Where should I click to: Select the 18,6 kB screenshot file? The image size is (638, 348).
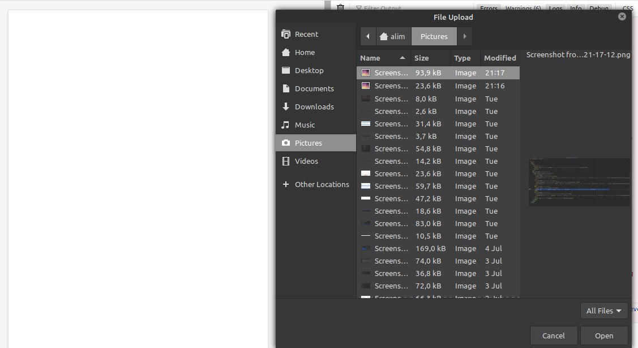438,211
